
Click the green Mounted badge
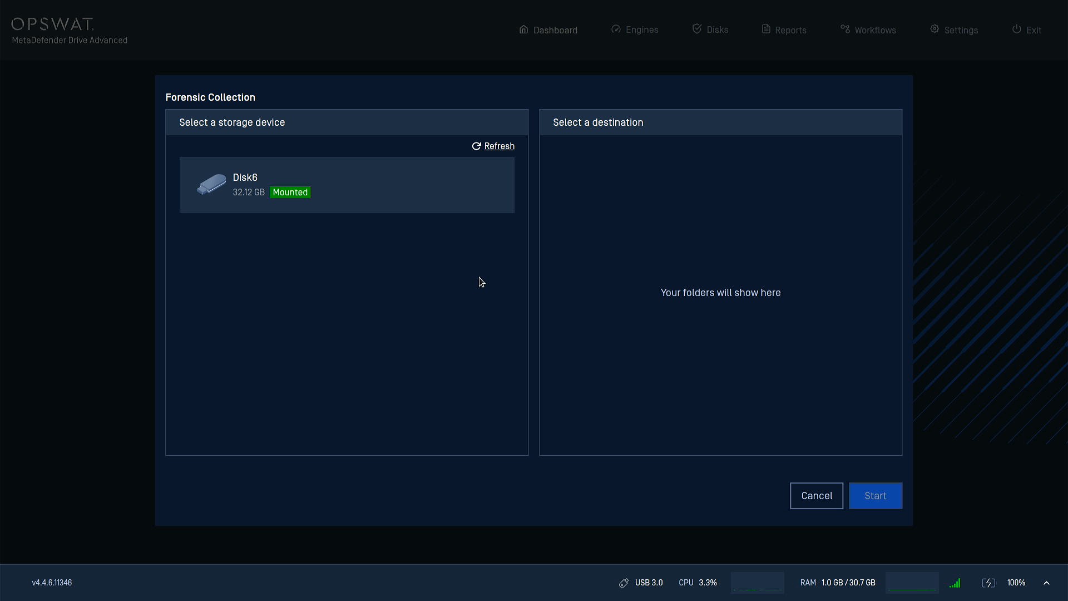[290, 193]
